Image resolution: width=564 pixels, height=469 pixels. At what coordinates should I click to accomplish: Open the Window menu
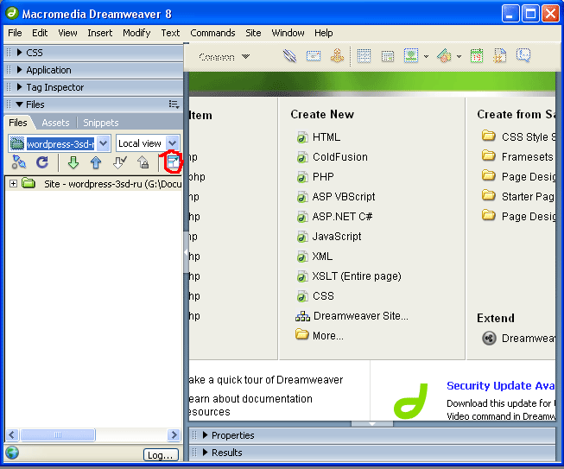(x=288, y=33)
